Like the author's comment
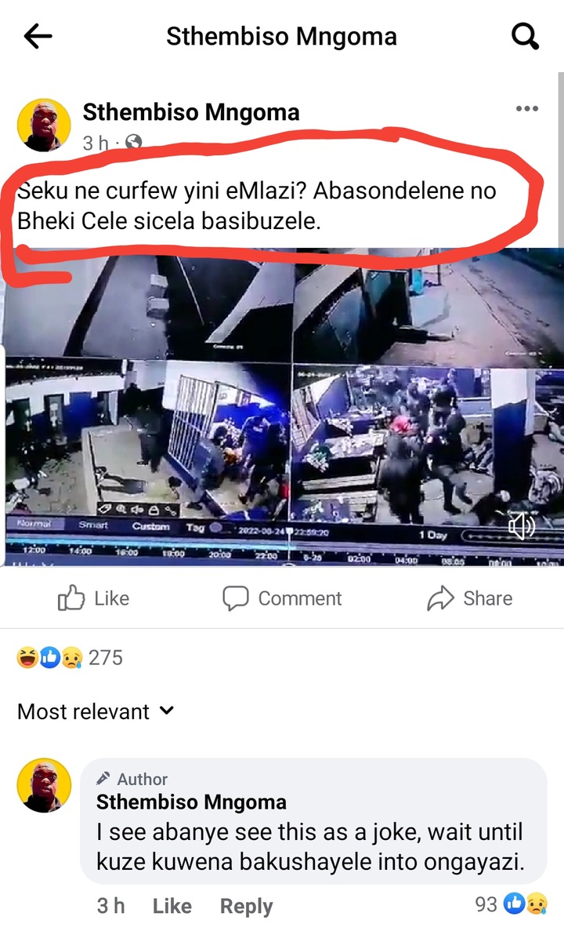Viewport: 564px width, 931px height. click(172, 906)
